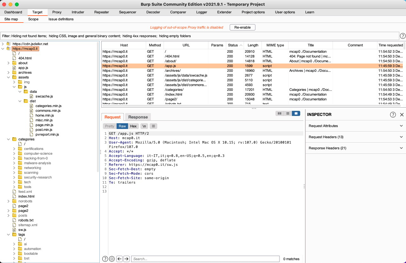The image size is (406, 263).
Task: Switch view to Raw
Action: (x=122, y=126)
